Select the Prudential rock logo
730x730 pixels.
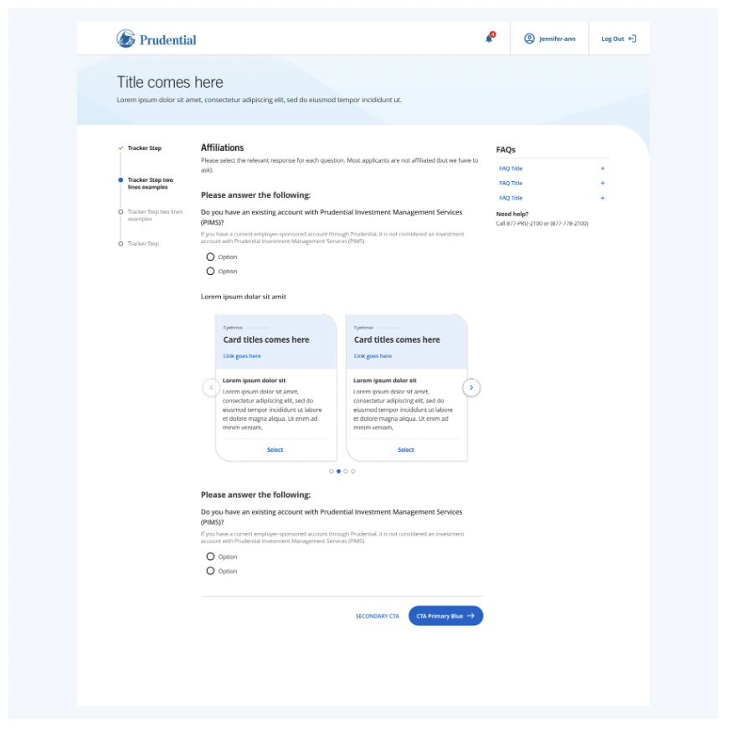pos(125,38)
